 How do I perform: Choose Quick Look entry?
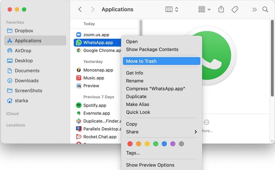coord(161,112)
